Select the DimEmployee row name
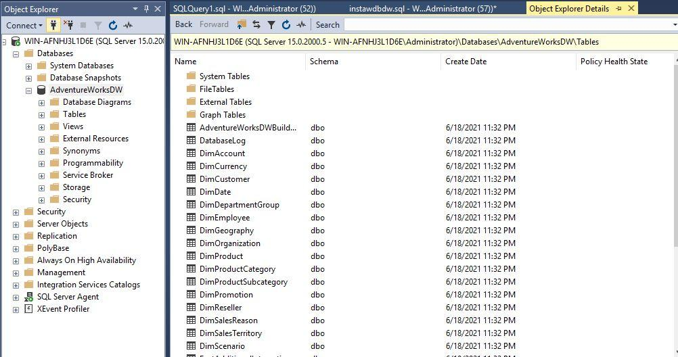Image resolution: width=678 pixels, height=357 pixels. tap(225, 218)
